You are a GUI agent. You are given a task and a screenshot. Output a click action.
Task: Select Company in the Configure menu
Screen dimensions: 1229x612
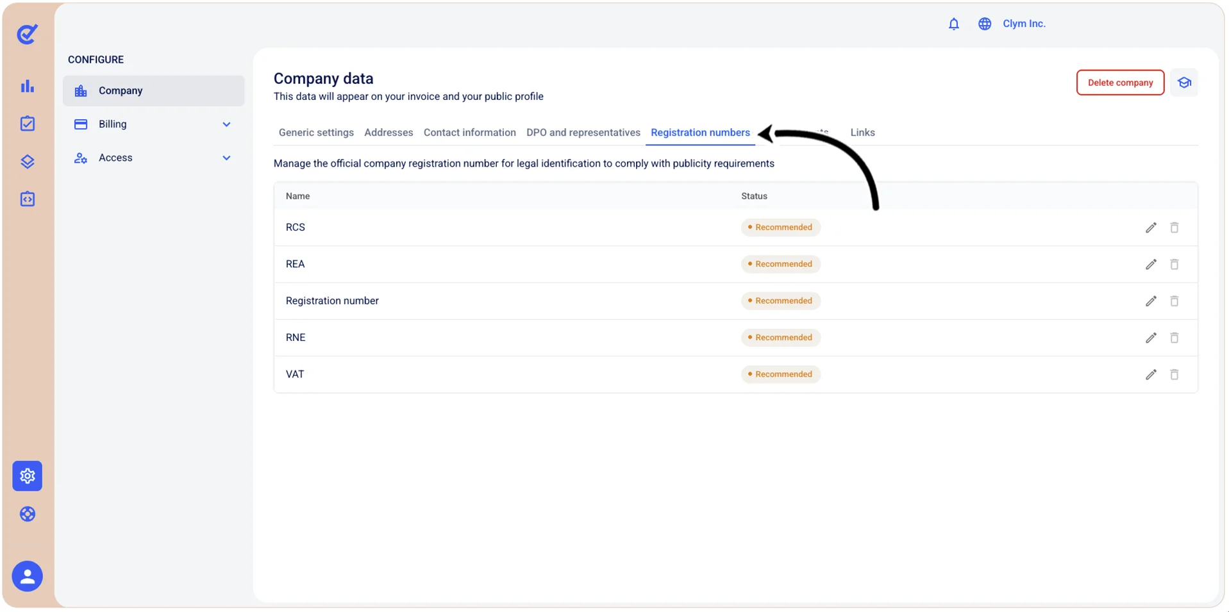tap(153, 91)
